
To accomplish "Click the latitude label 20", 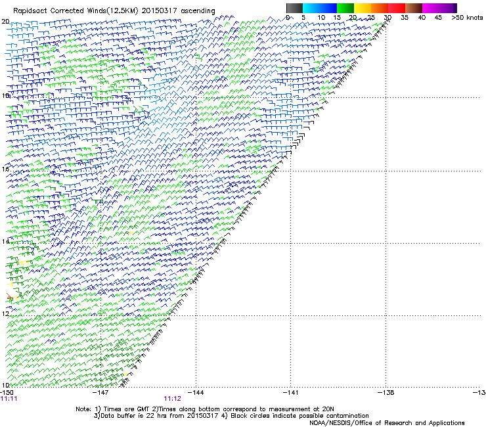I will (5, 22).
